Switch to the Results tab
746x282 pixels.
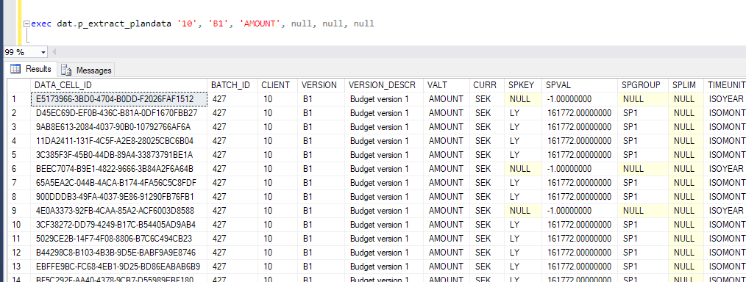[x=30, y=69]
